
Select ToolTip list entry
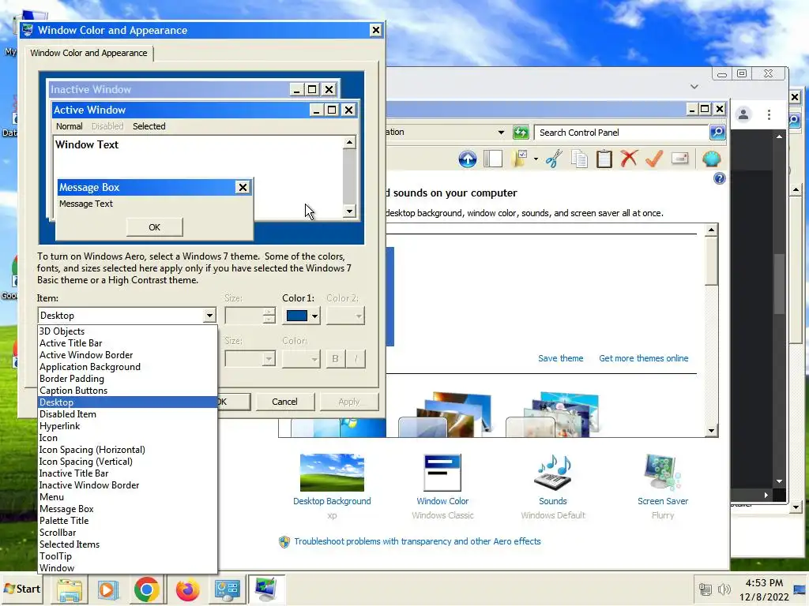pyautogui.click(x=128, y=556)
